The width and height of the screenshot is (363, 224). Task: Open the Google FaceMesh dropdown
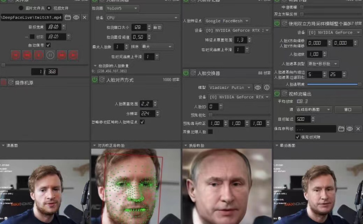pyautogui.click(x=227, y=21)
